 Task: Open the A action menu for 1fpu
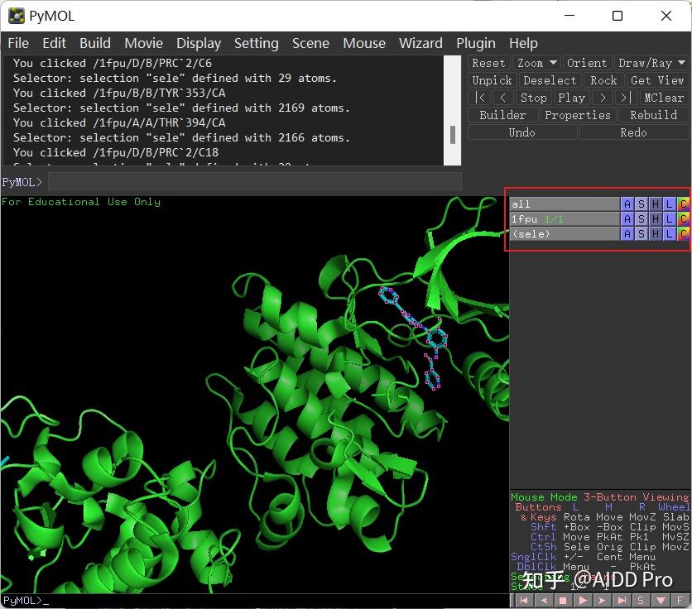tap(627, 219)
